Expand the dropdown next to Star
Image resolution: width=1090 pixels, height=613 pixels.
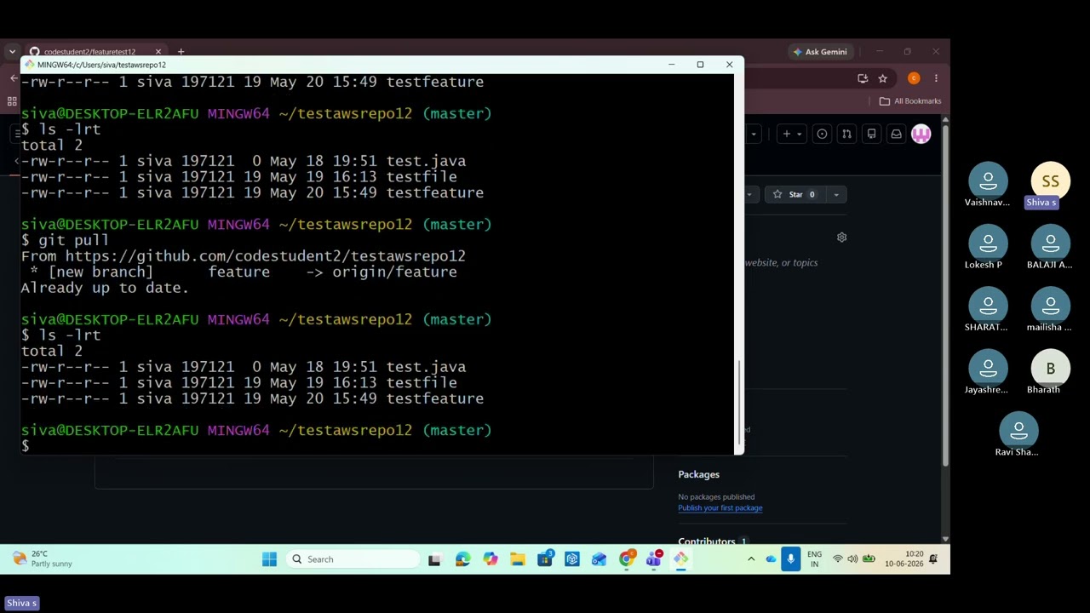click(836, 194)
